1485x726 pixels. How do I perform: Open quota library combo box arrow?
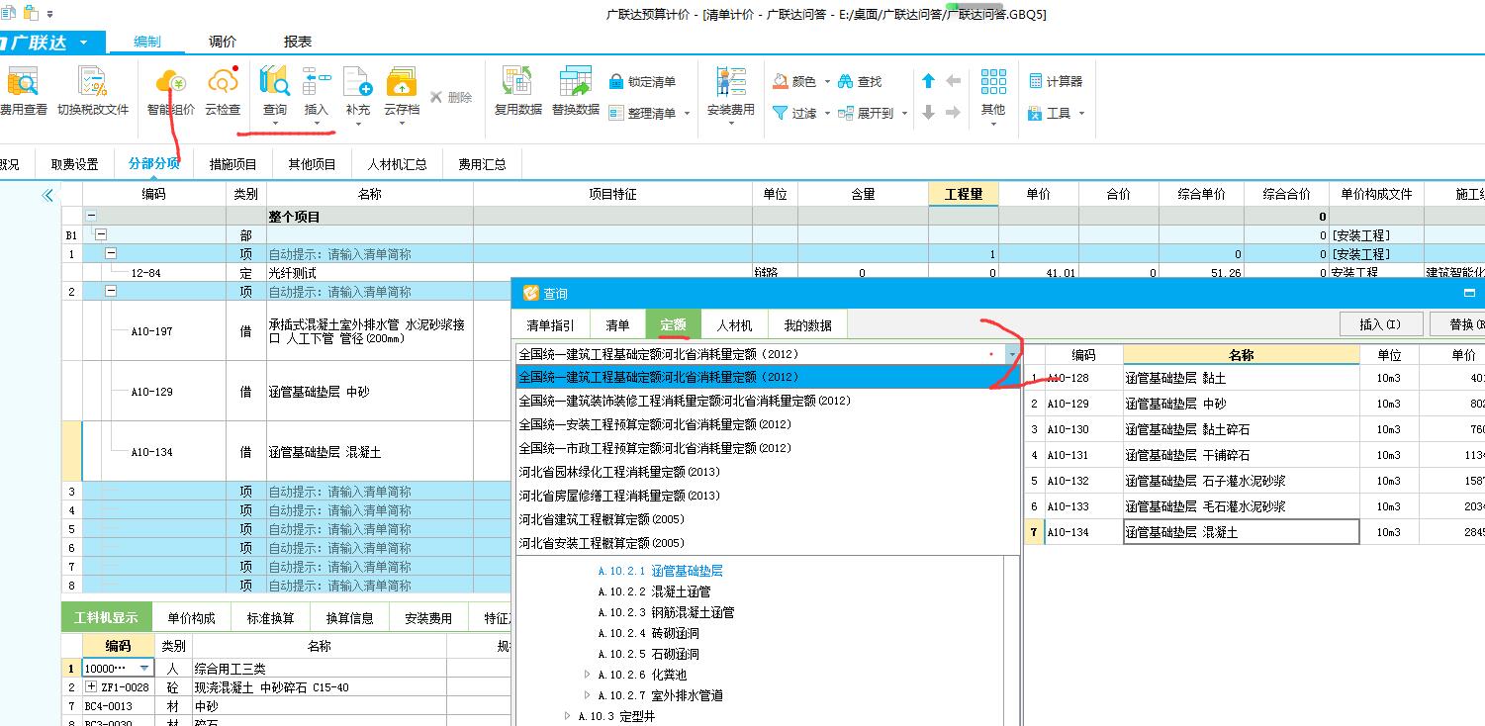pos(1013,353)
